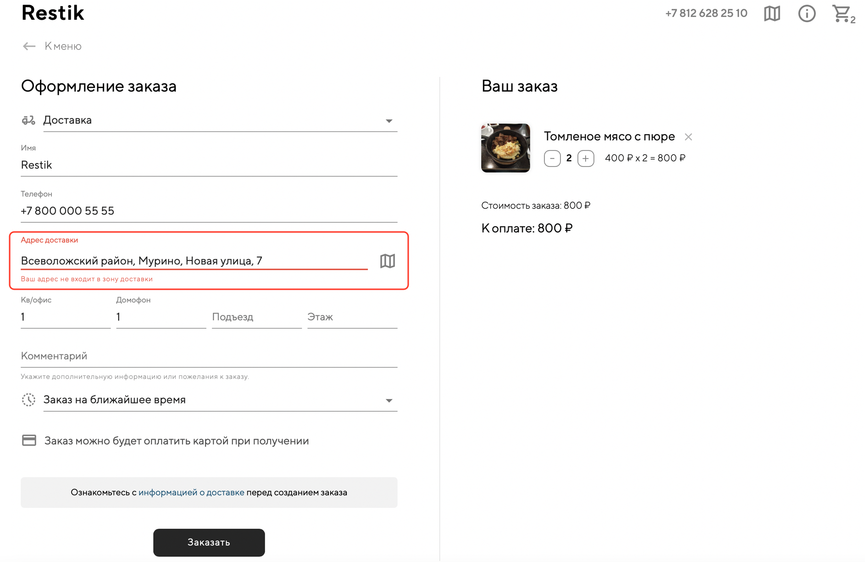The width and height of the screenshot is (865, 562).
Task: Call the +7 812 628 25 10 number
Action: [706, 13]
